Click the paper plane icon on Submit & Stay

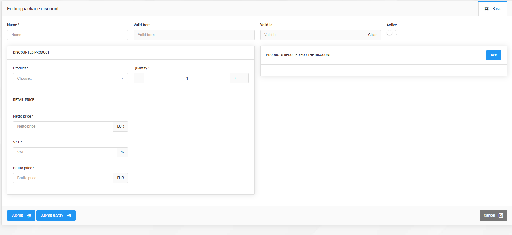(69, 215)
